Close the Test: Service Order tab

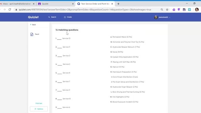pos(112,4)
